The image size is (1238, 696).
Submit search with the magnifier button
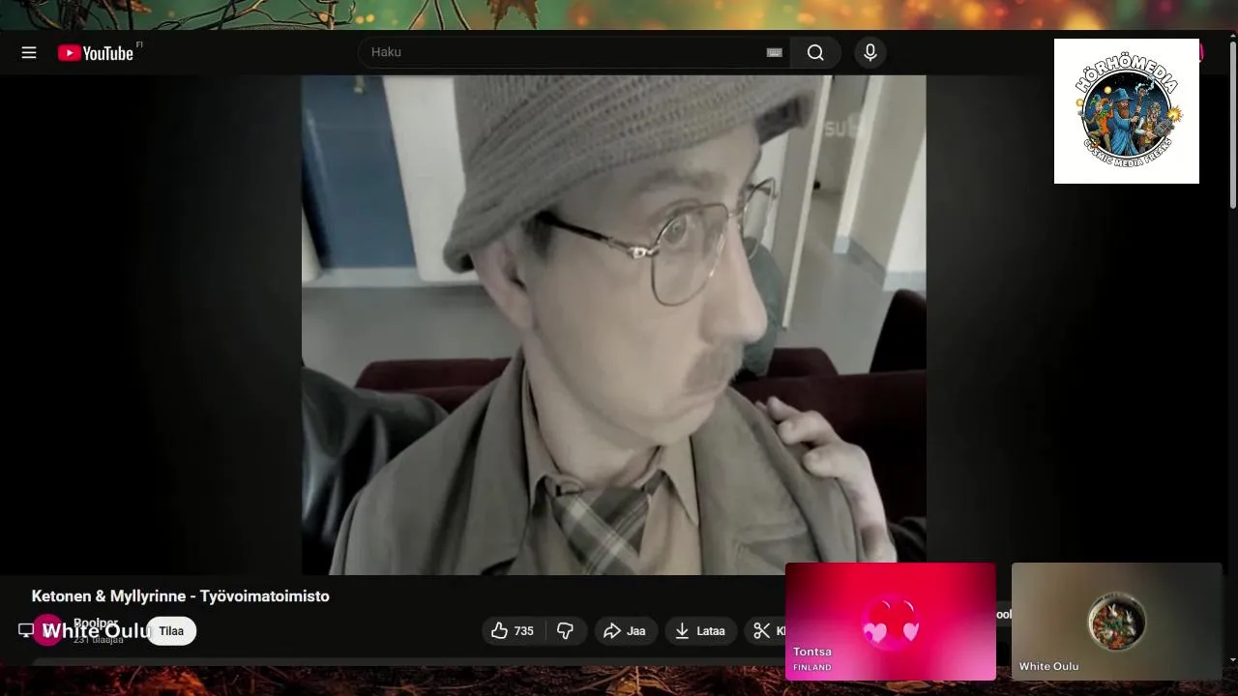click(x=815, y=52)
